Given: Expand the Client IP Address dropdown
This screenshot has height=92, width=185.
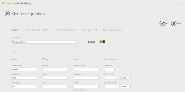Looking at the screenshot, I should click(87, 69).
